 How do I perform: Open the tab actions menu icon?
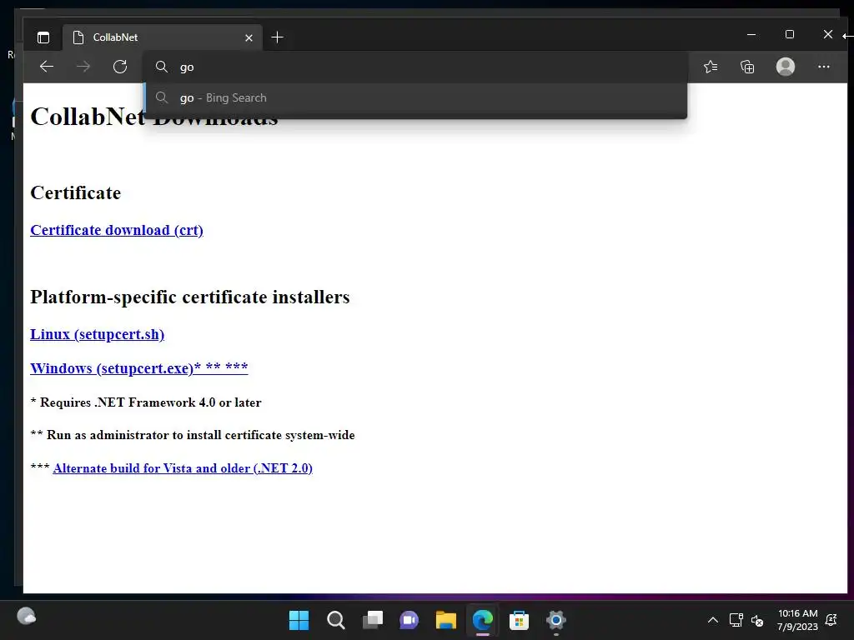(x=43, y=37)
